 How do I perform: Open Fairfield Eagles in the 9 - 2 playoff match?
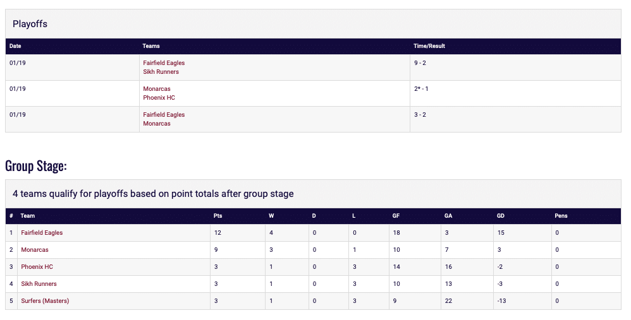coord(164,63)
